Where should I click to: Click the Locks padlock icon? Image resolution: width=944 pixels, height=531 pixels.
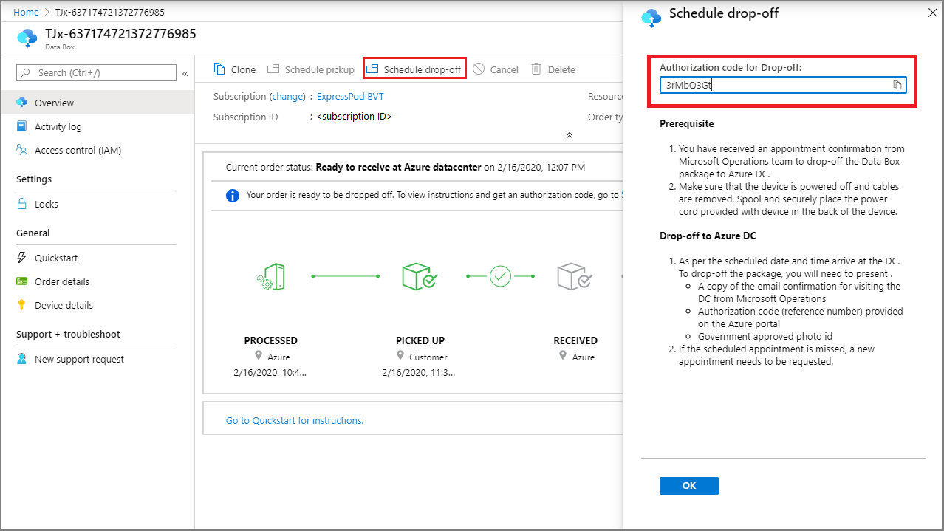(x=21, y=204)
